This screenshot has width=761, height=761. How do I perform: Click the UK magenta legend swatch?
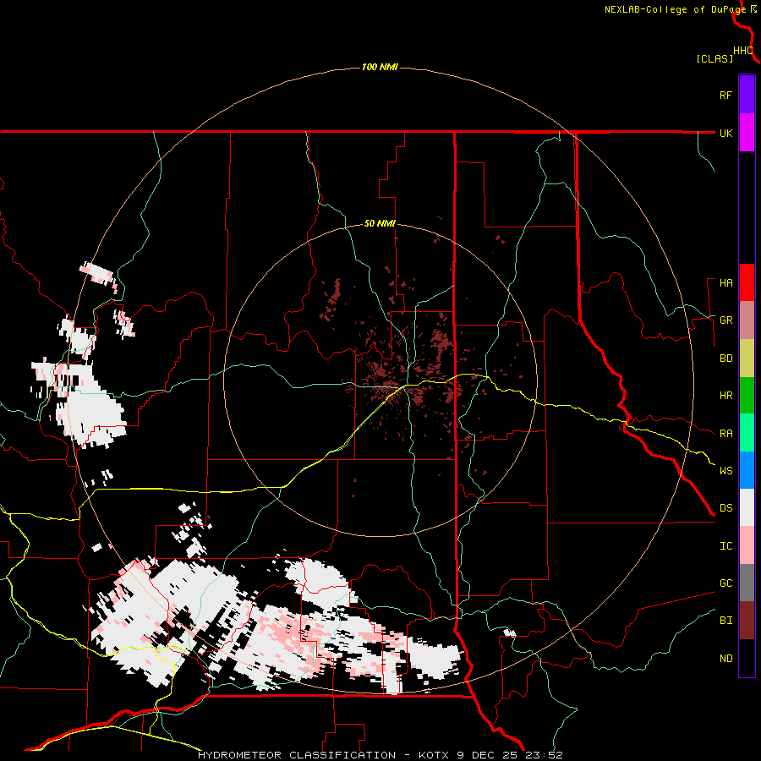747,133
